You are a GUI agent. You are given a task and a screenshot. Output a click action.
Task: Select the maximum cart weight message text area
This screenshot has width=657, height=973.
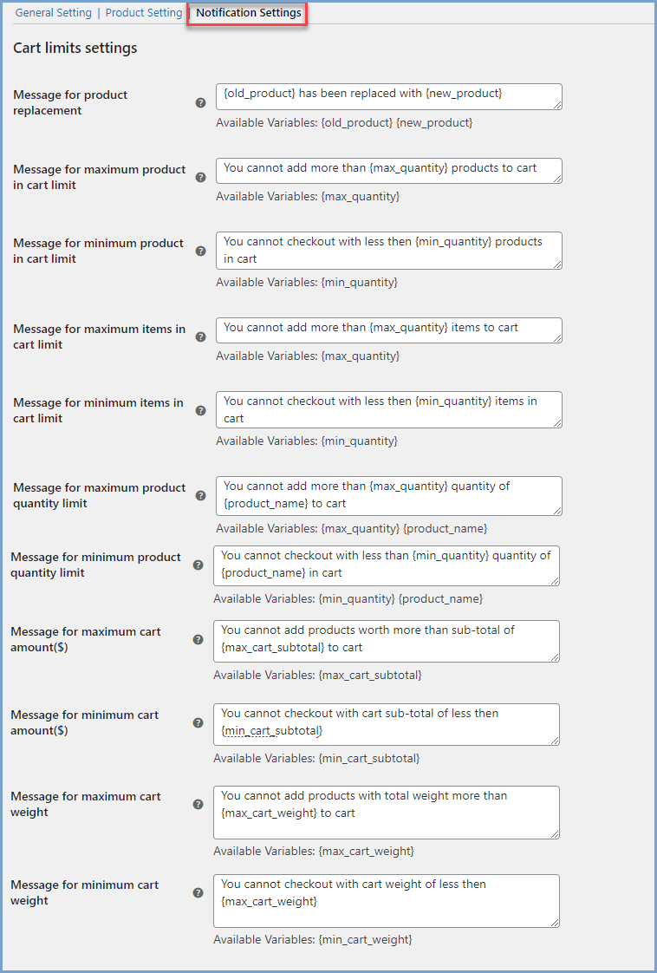(387, 812)
